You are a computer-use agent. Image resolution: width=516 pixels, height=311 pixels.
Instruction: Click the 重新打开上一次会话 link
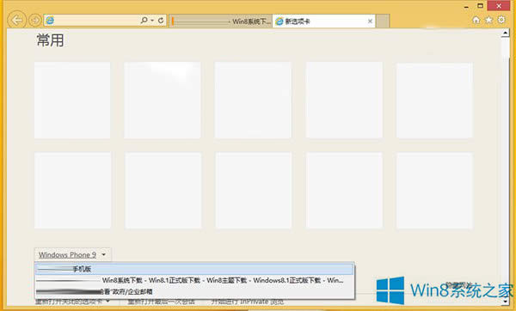click(162, 302)
